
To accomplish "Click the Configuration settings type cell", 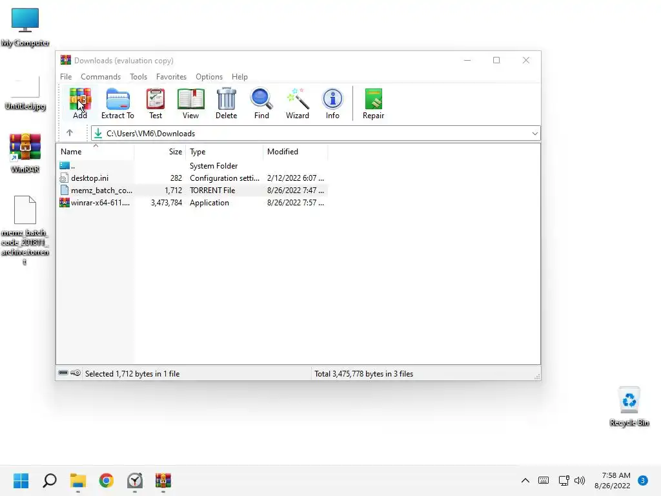I will pyautogui.click(x=225, y=178).
